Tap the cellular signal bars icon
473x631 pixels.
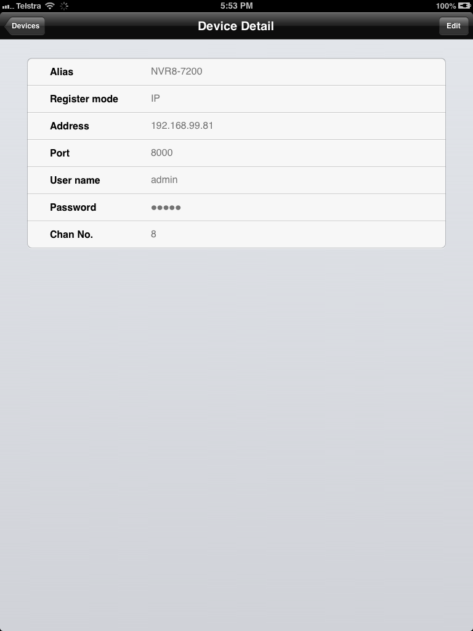7,6
